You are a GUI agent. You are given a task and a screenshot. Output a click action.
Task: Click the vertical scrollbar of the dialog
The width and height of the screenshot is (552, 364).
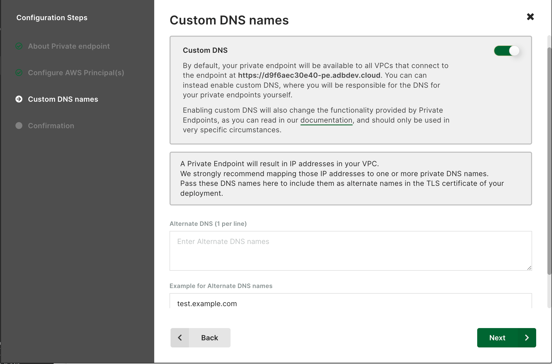549,161
